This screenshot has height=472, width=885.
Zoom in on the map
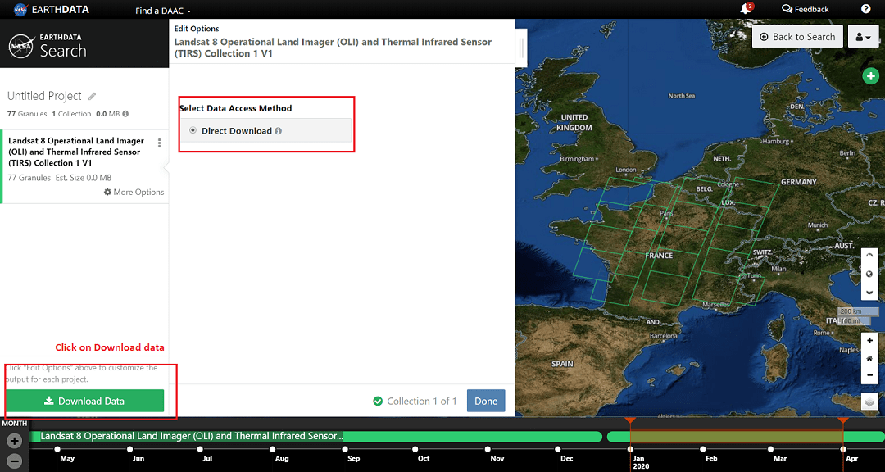point(869,340)
